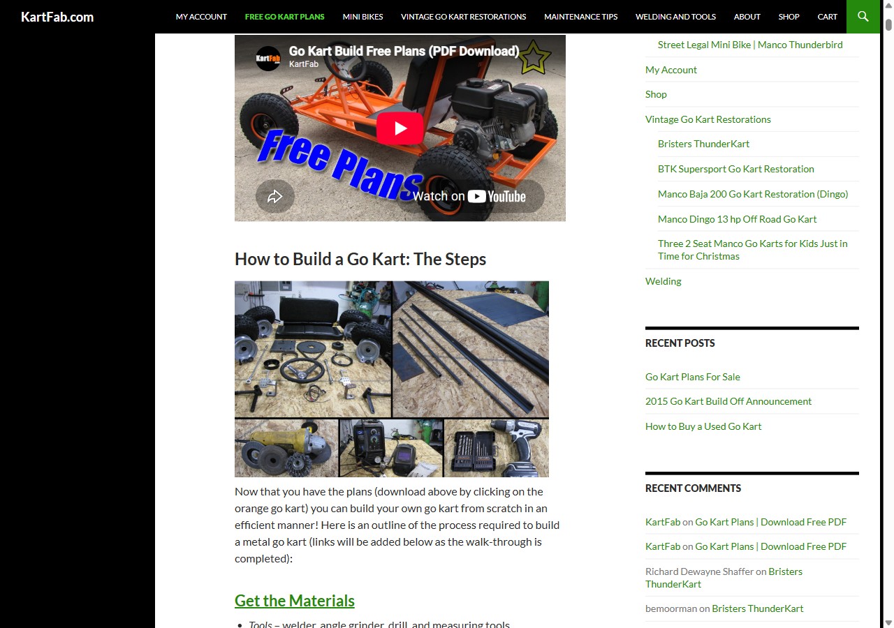Click the share arrow icon on video
This screenshot has height=628, width=894.
click(x=274, y=196)
